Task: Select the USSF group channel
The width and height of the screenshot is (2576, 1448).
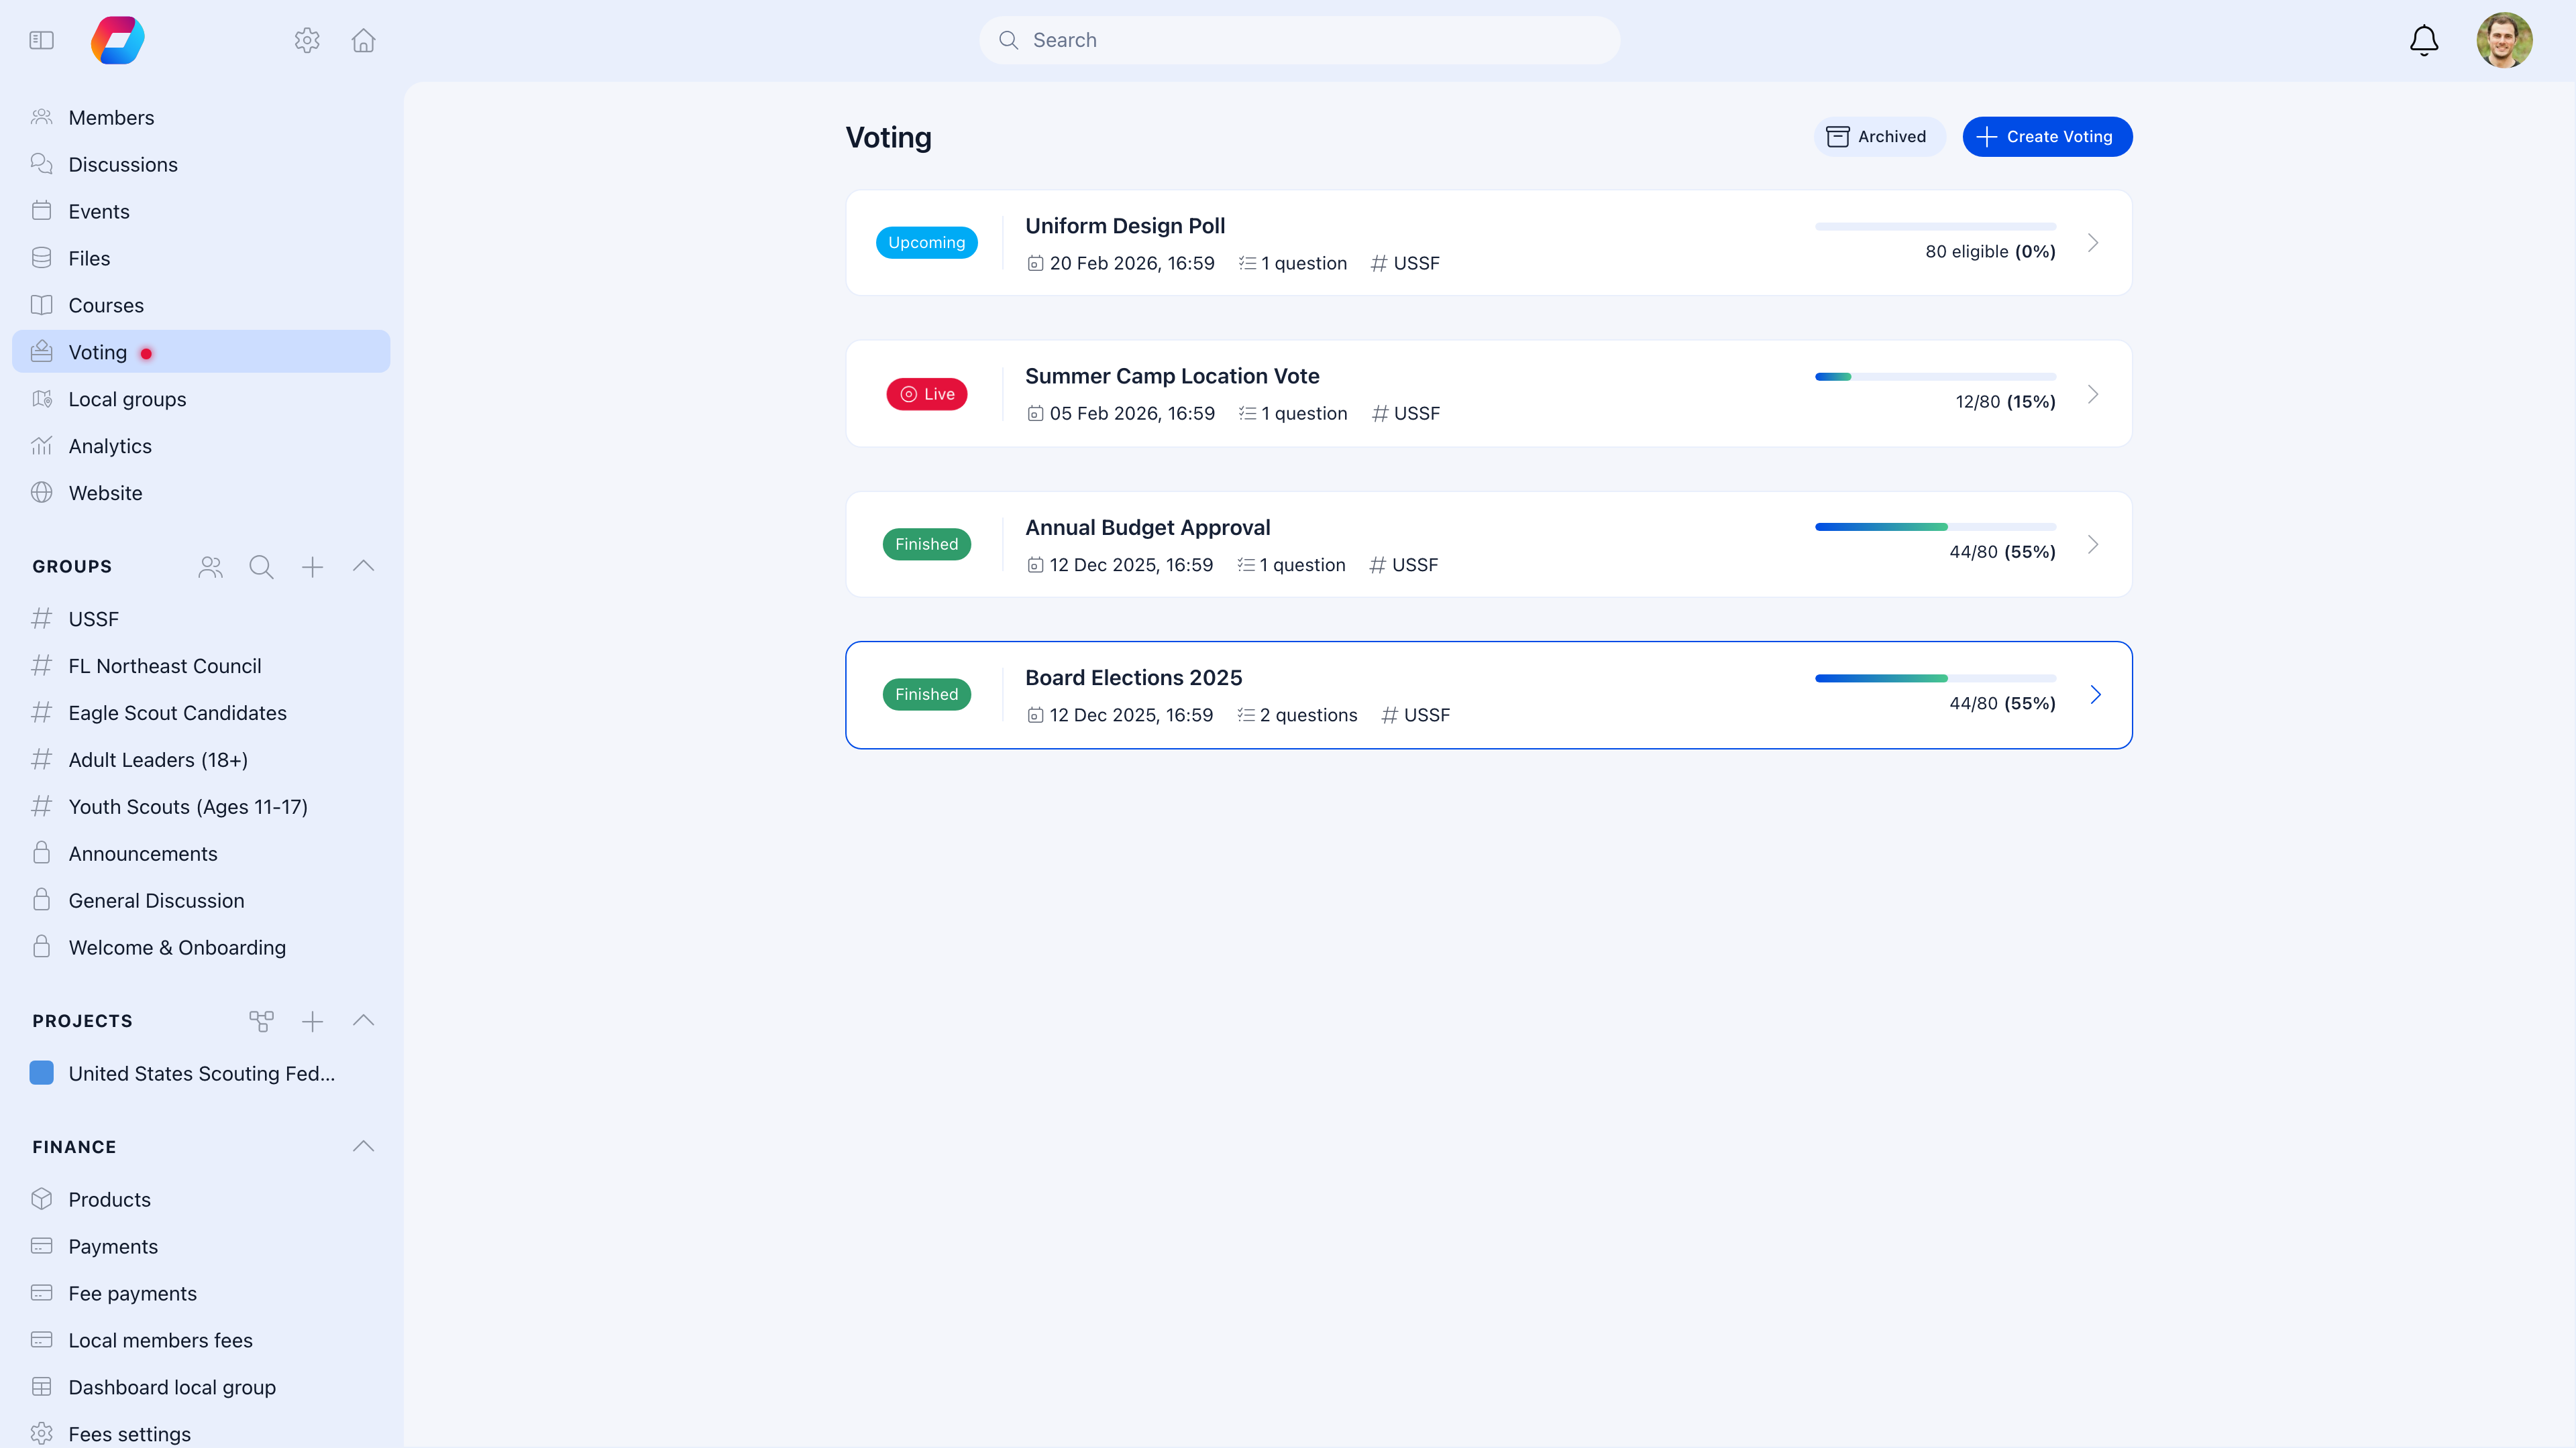Action: [x=93, y=619]
